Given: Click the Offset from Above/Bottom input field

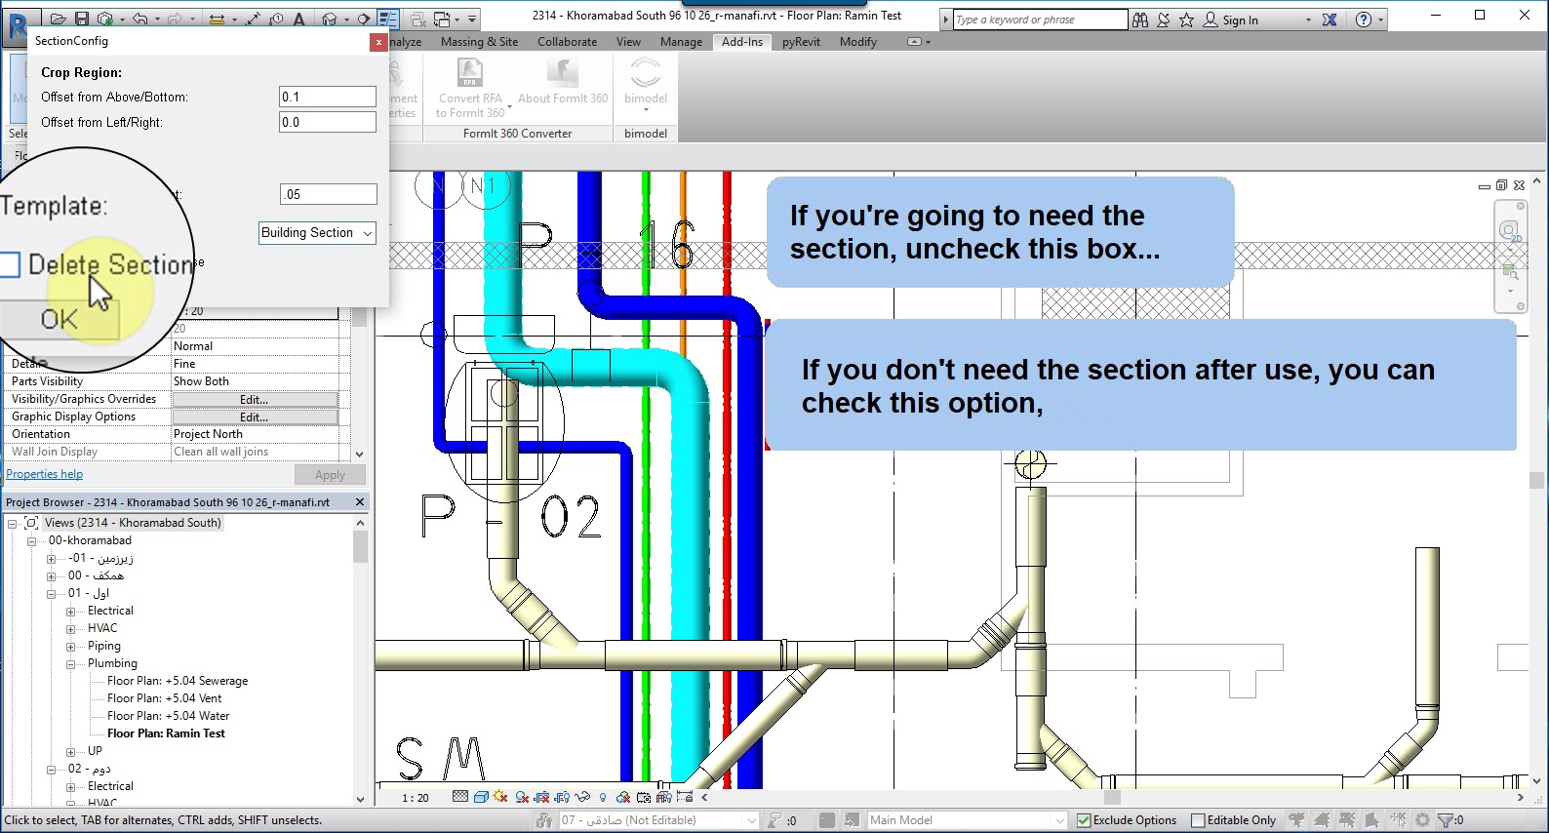Looking at the screenshot, I should pyautogui.click(x=328, y=97).
